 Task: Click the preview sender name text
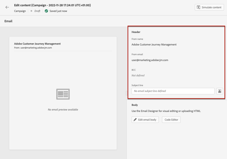[37, 44]
